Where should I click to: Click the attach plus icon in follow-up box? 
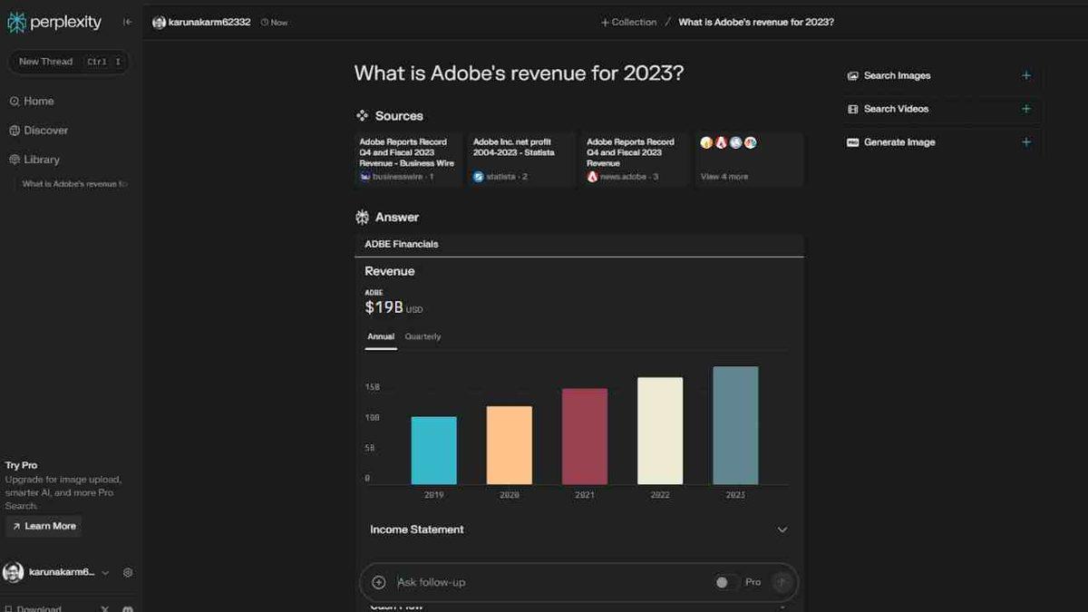pos(379,582)
